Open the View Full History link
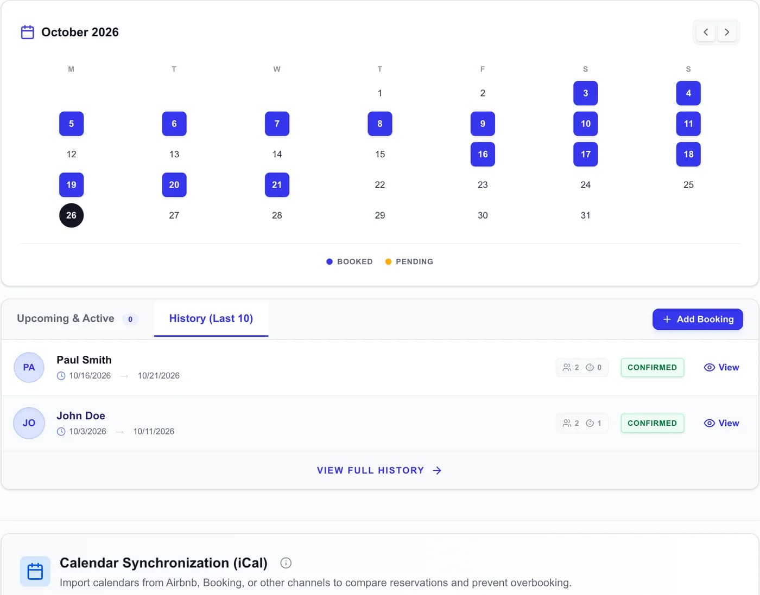The width and height of the screenshot is (760, 595). [379, 470]
